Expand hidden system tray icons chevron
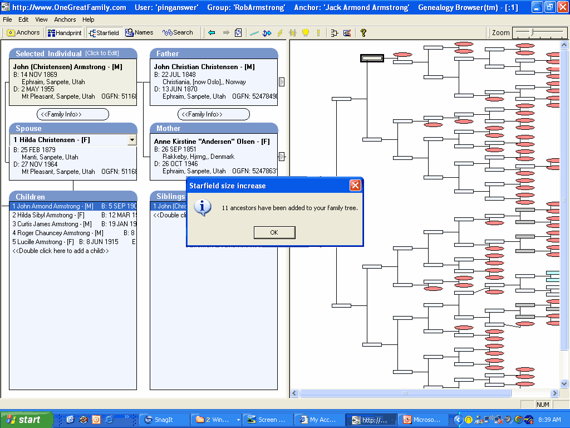 coord(458,420)
